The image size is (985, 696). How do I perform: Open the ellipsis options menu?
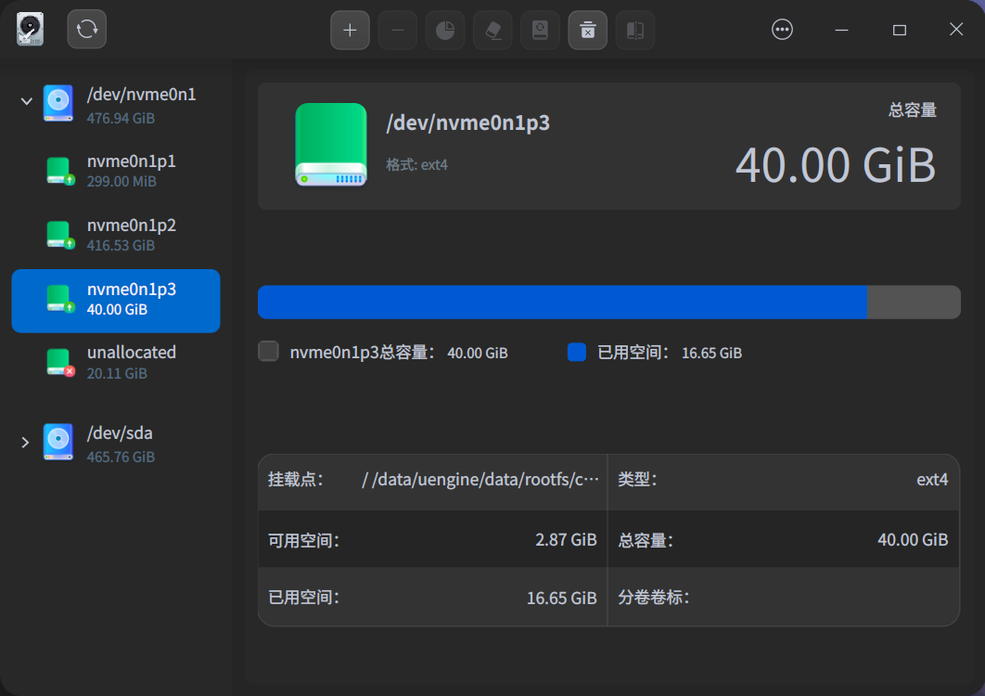[782, 29]
